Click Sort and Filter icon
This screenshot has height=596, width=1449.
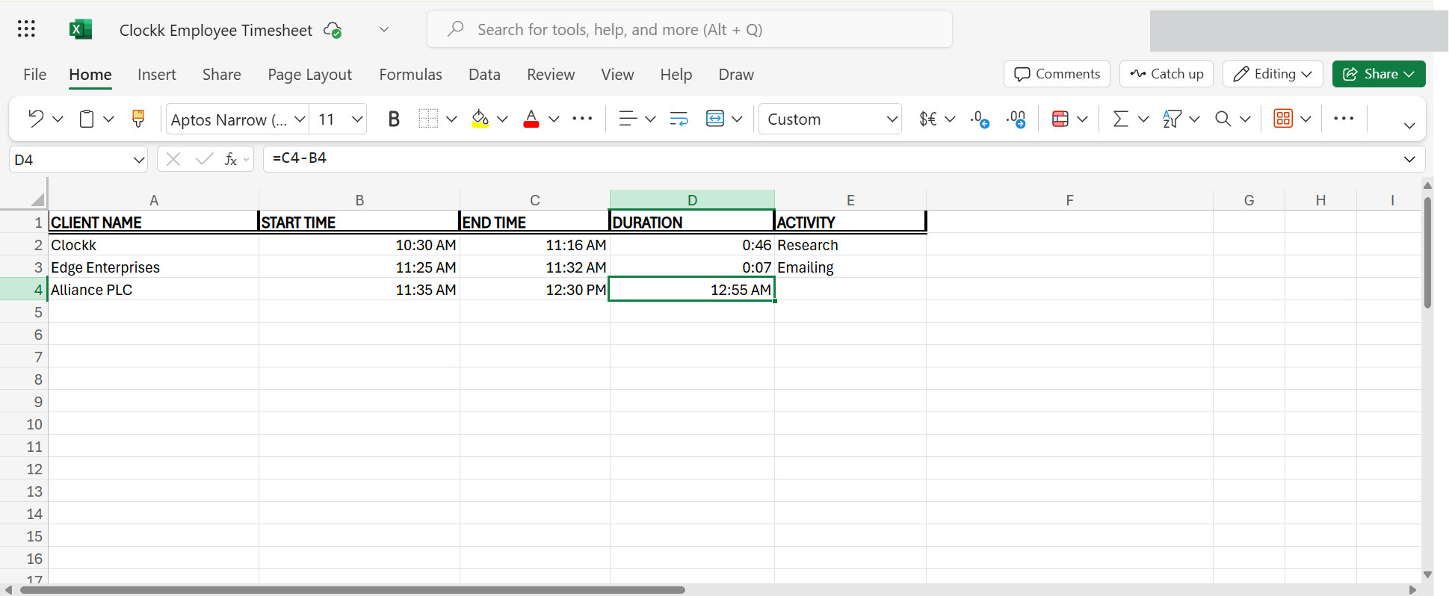pos(1172,119)
